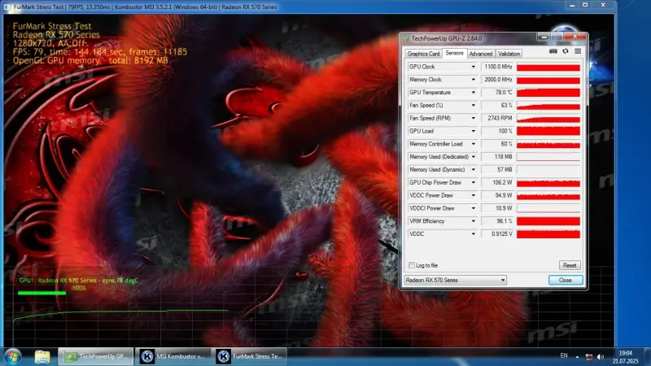651x366 pixels.
Task: Click the GPU1 Radeon RX 570 core temperature label
Action: tap(78, 281)
